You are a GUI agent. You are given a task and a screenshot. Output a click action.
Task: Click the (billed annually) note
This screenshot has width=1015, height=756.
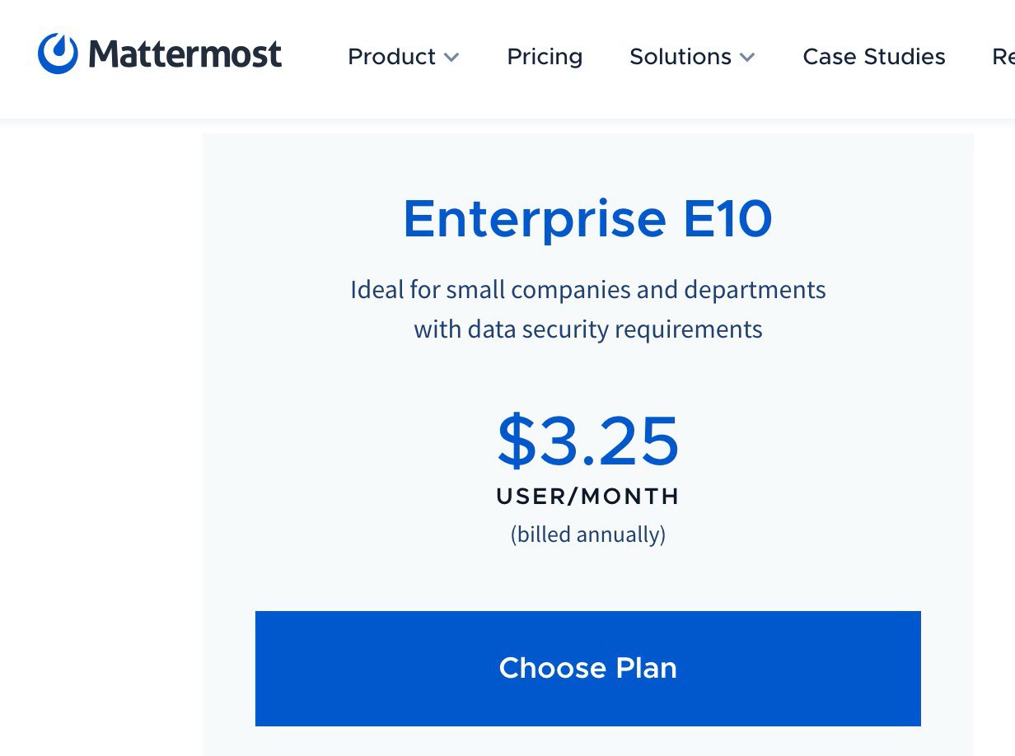click(588, 534)
